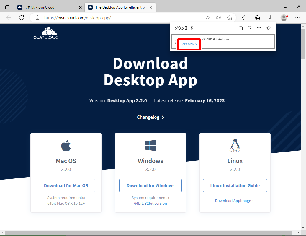Toggle the Downloads toolbar icon
Screen dimensions: 306x236
pos(270,18)
